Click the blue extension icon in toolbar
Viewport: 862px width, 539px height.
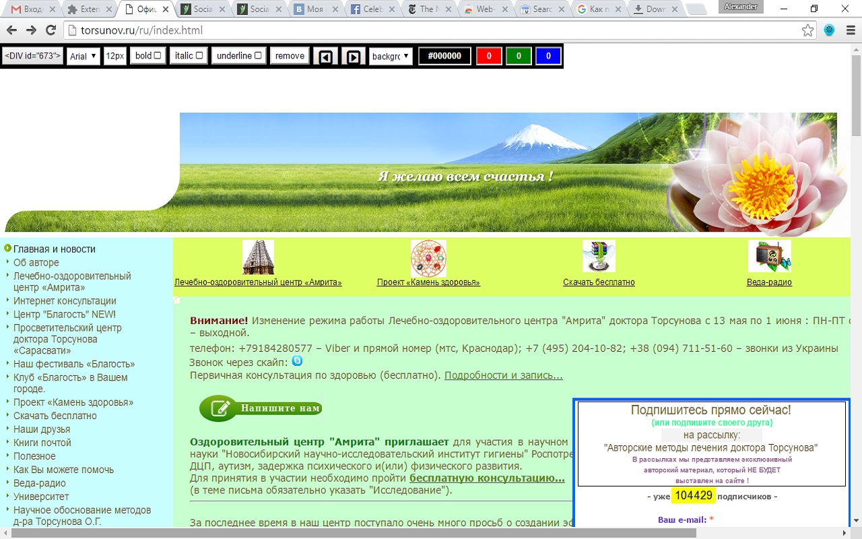829,30
